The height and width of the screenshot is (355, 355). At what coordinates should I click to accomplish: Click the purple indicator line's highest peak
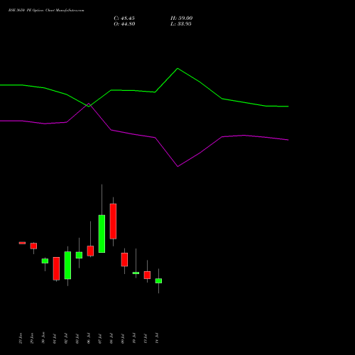[89, 104]
